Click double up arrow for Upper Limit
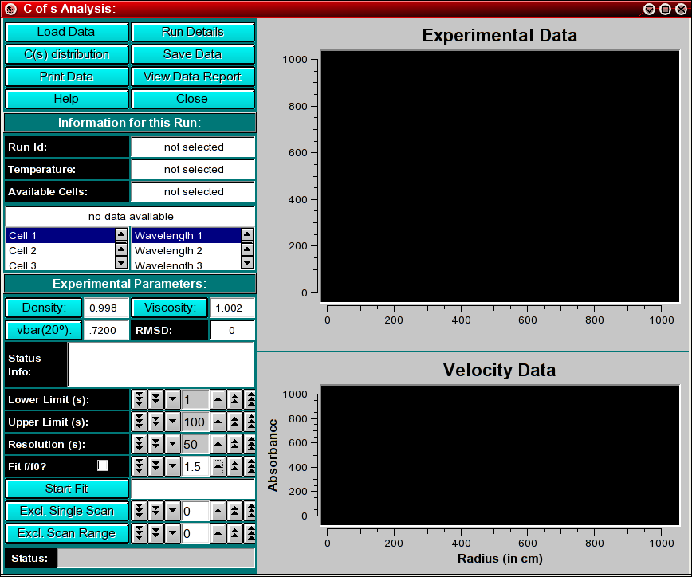Viewport: 692px width, 577px height. [x=235, y=422]
